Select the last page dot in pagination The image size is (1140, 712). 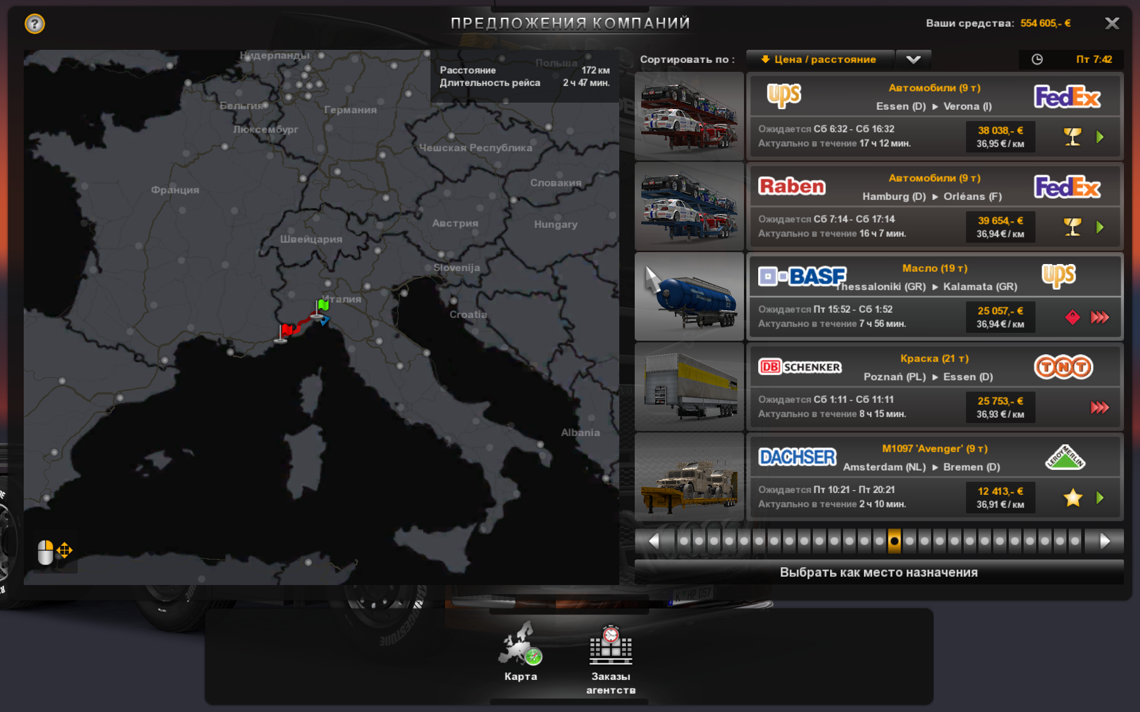point(1075,541)
